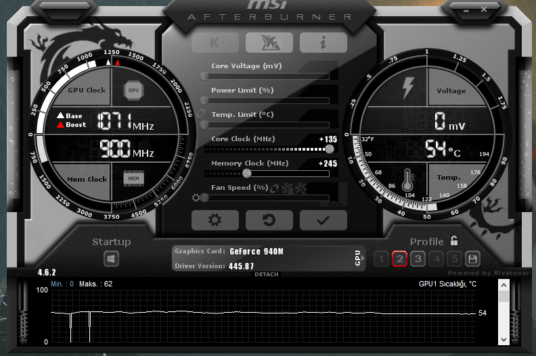The height and width of the screenshot is (356, 536).
Task: Open the information i button
Action: 323,43
